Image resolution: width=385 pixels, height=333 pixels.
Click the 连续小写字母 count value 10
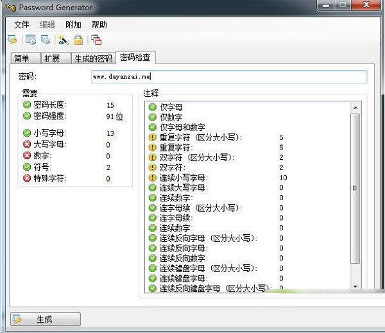click(283, 178)
